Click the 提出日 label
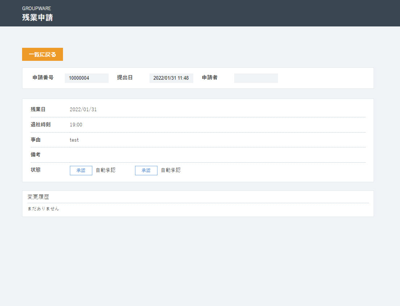The width and height of the screenshot is (400, 306). point(125,77)
